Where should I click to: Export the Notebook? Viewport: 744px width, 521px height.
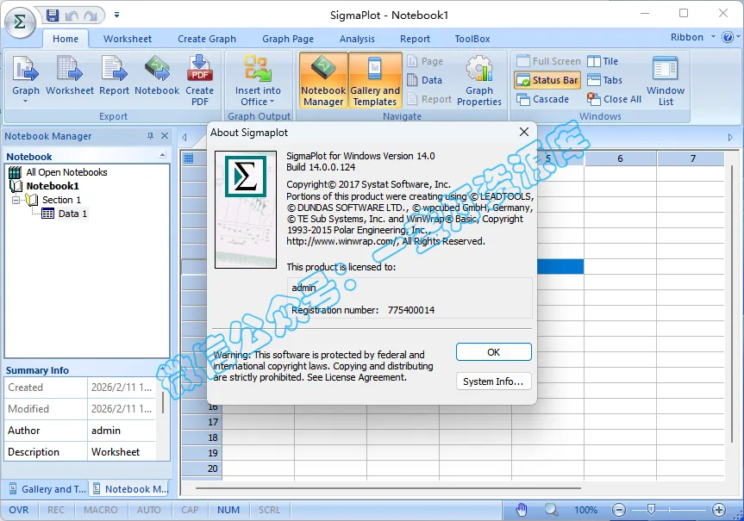pos(157,76)
